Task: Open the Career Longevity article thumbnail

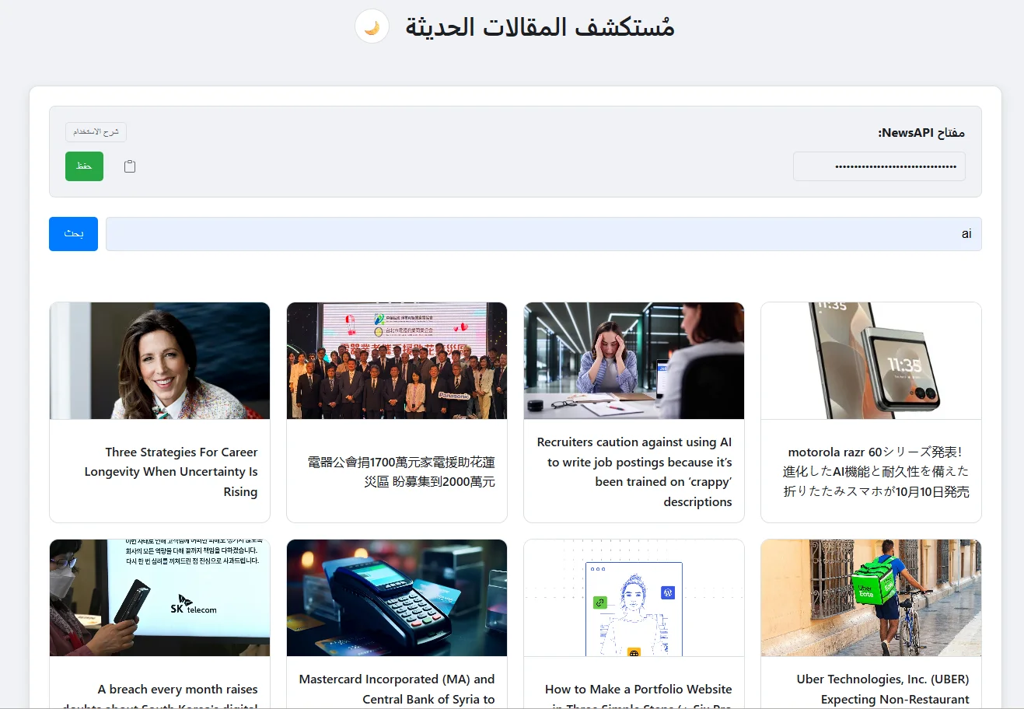Action: point(159,361)
